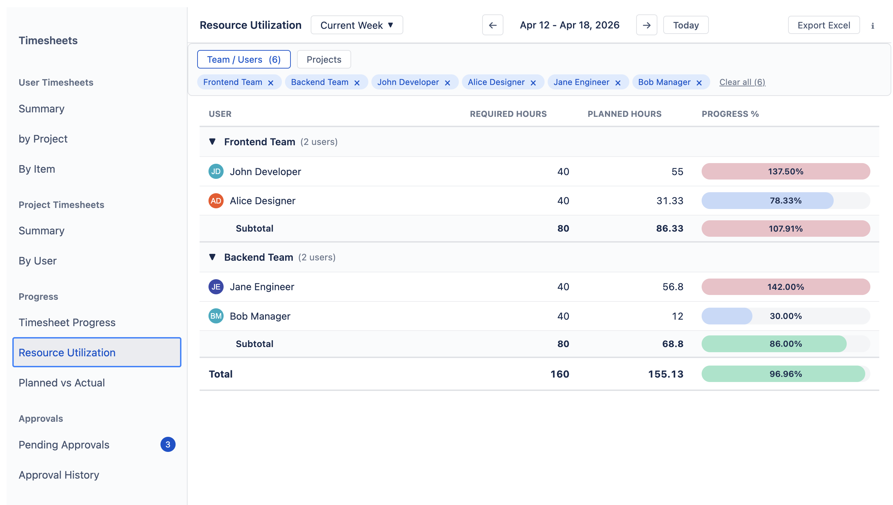Collapse the Backend Team group

[x=212, y=257]
